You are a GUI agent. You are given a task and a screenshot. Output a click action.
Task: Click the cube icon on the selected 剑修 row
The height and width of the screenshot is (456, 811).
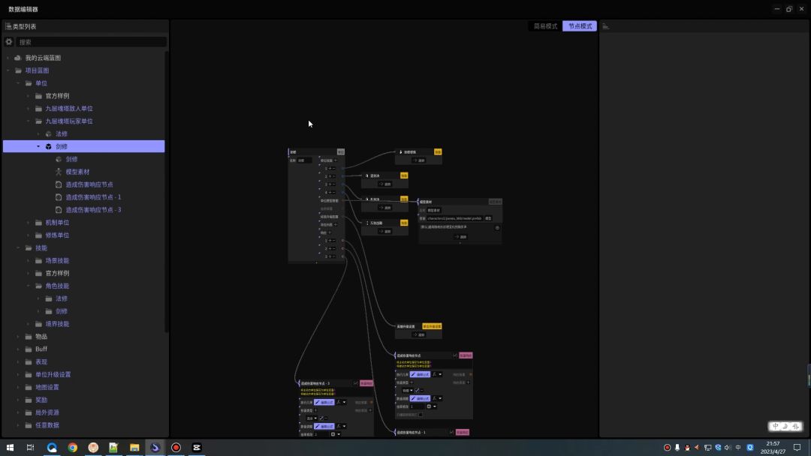[x=49, y=146]
